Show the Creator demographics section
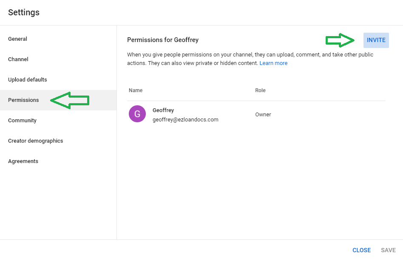This screenshot has width=403, height=259. coord(35,141)
